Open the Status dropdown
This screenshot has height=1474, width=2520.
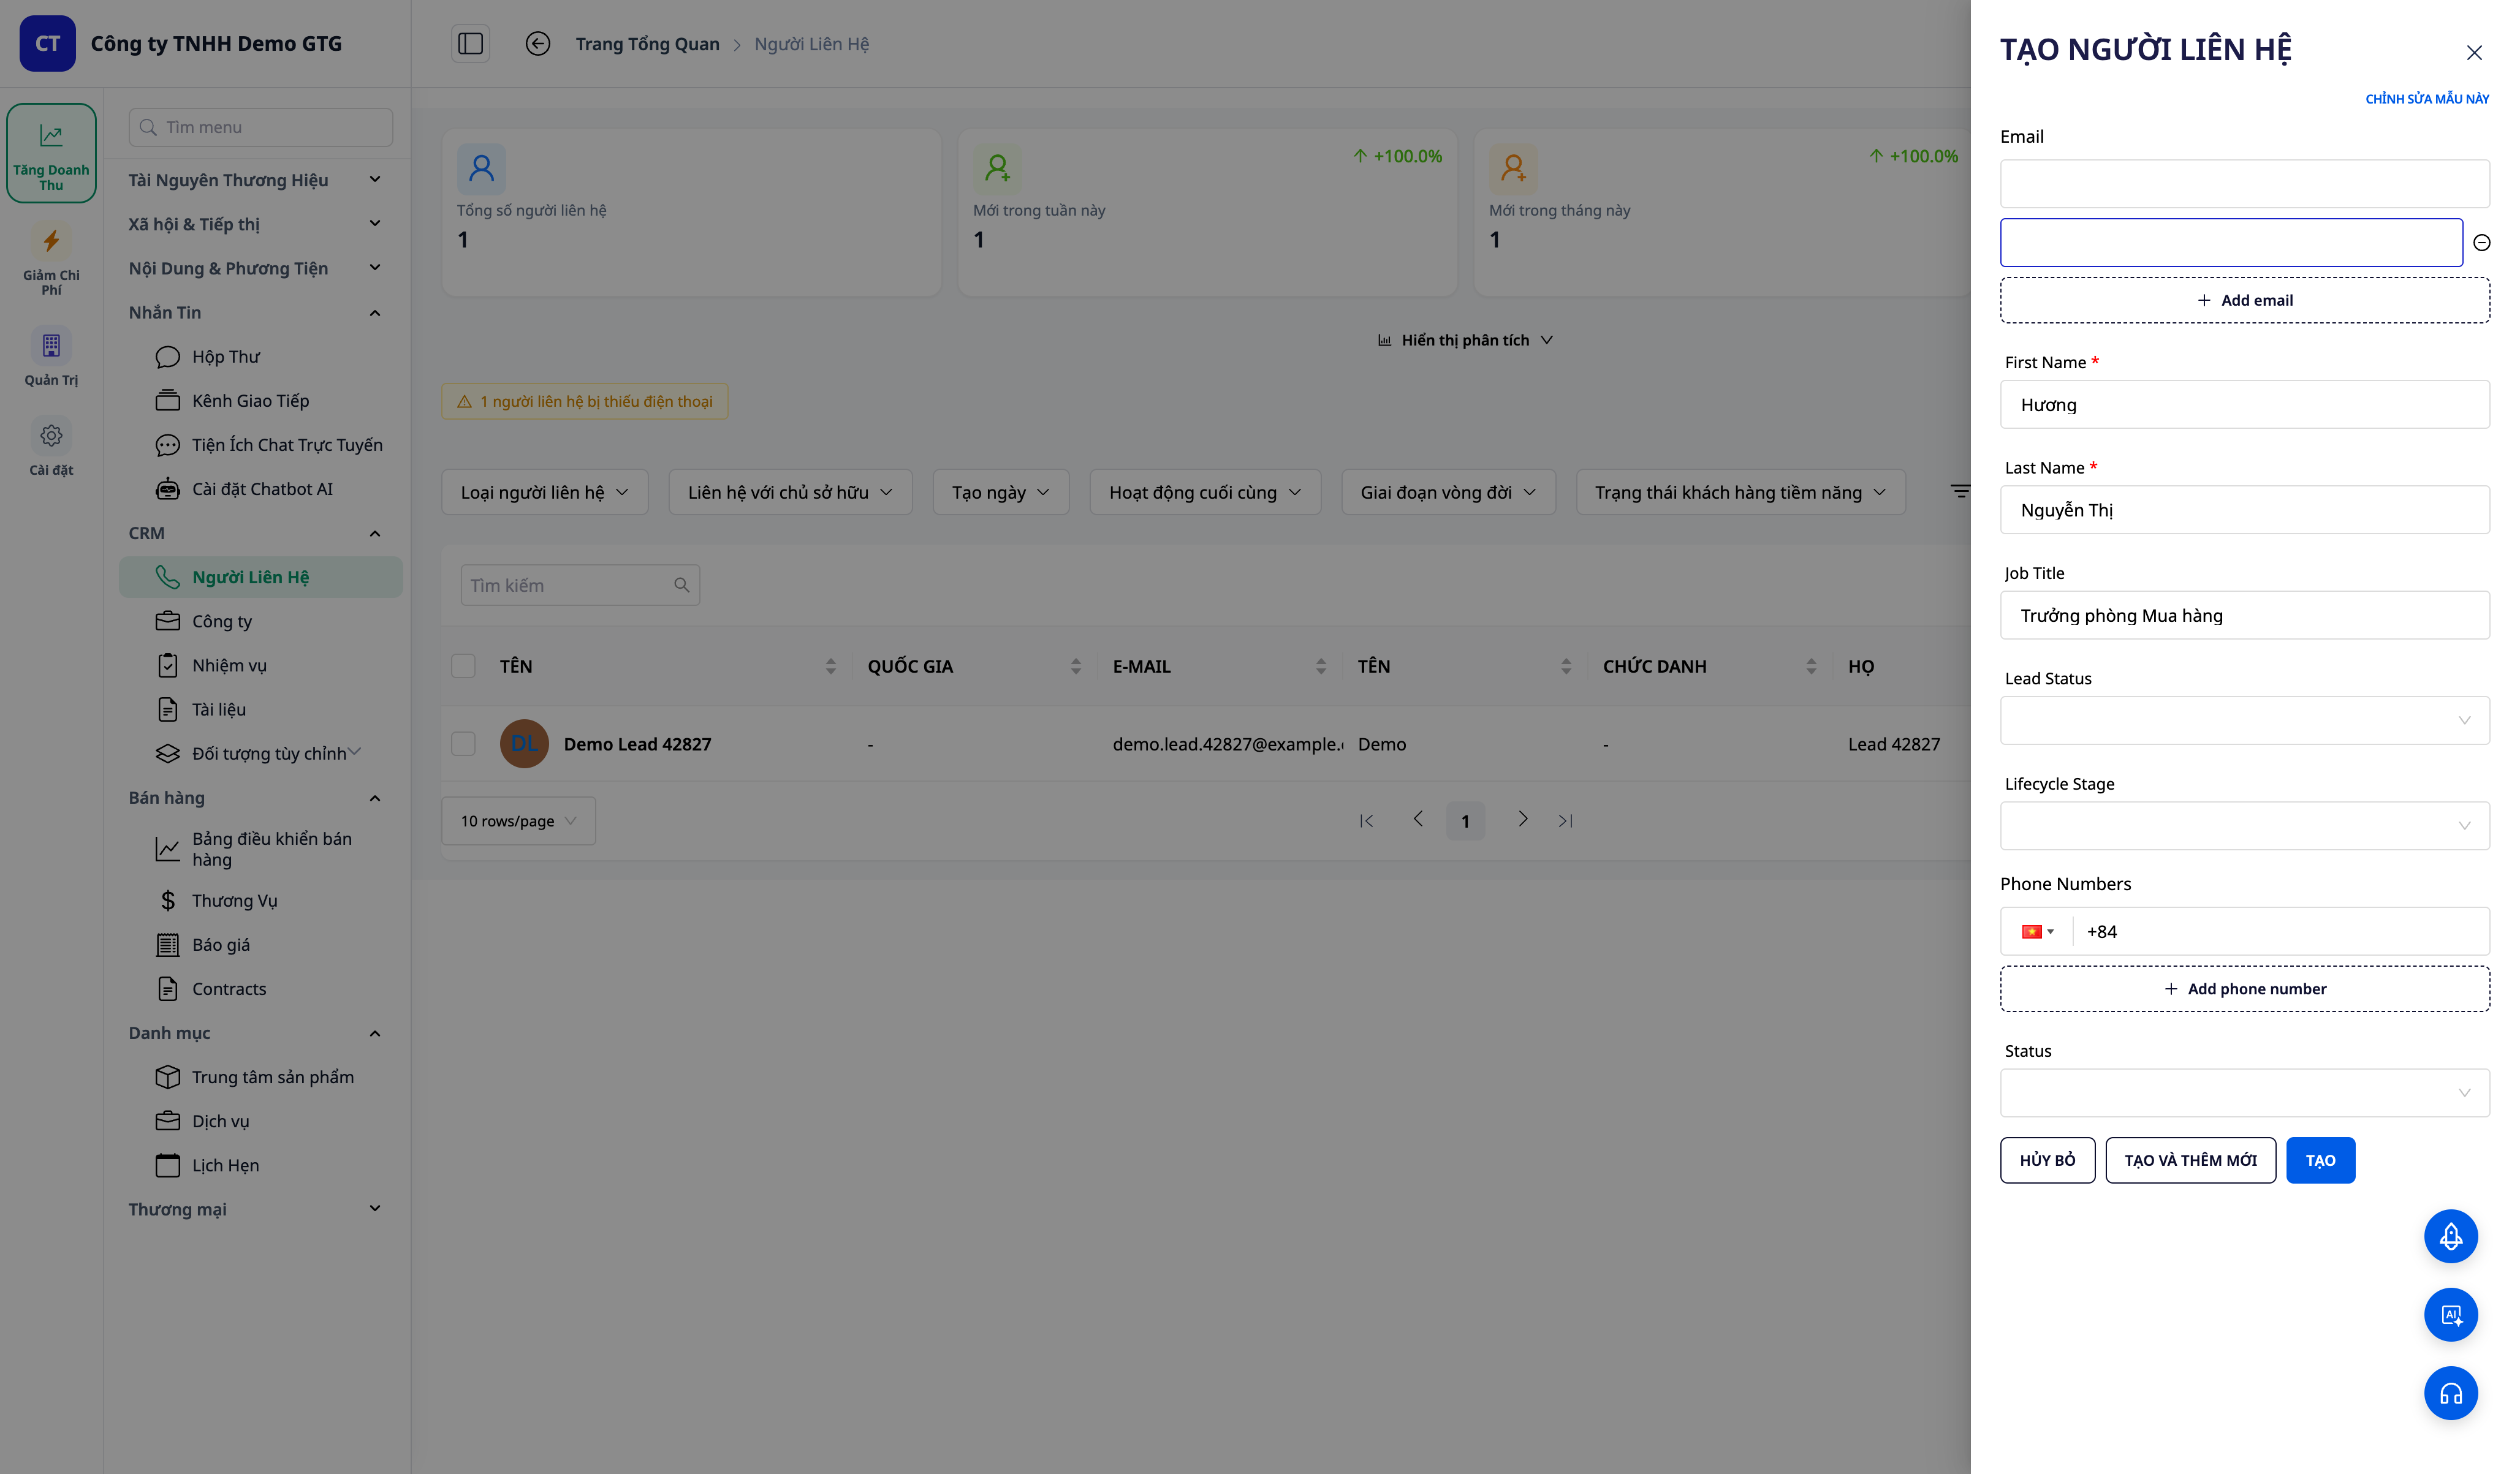pyautogui.click(x=2244, y=1092)
